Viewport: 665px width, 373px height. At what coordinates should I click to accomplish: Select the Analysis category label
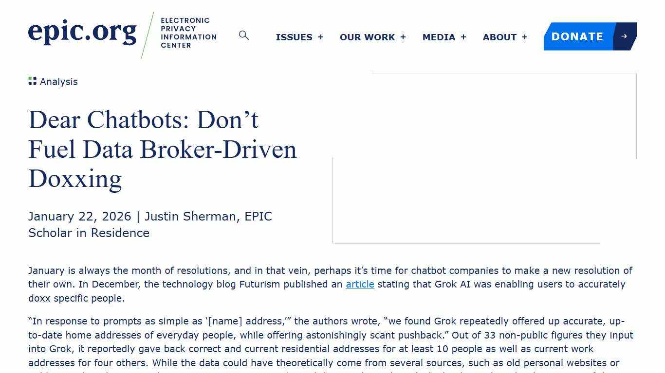pyautogui.click(x=59, y=82)
